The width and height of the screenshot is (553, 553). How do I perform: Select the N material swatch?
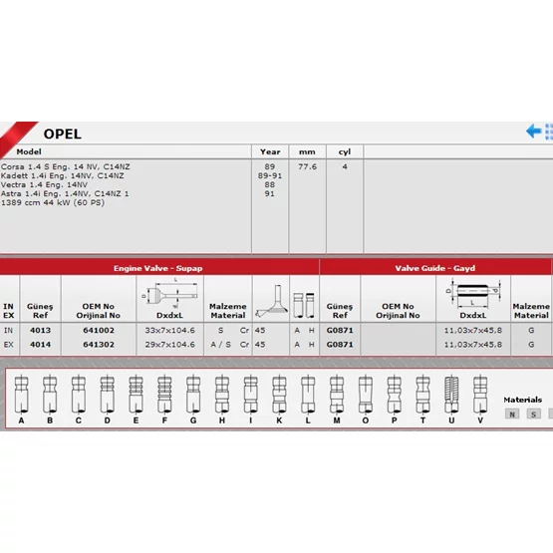point(512,415)
